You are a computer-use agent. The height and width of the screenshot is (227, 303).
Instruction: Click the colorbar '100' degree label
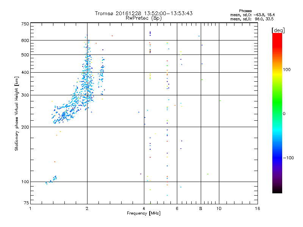coord(287,70)
